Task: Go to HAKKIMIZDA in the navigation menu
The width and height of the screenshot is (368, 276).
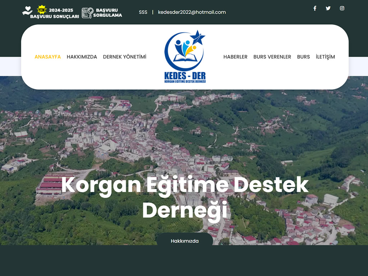Action: pos(82,57)
